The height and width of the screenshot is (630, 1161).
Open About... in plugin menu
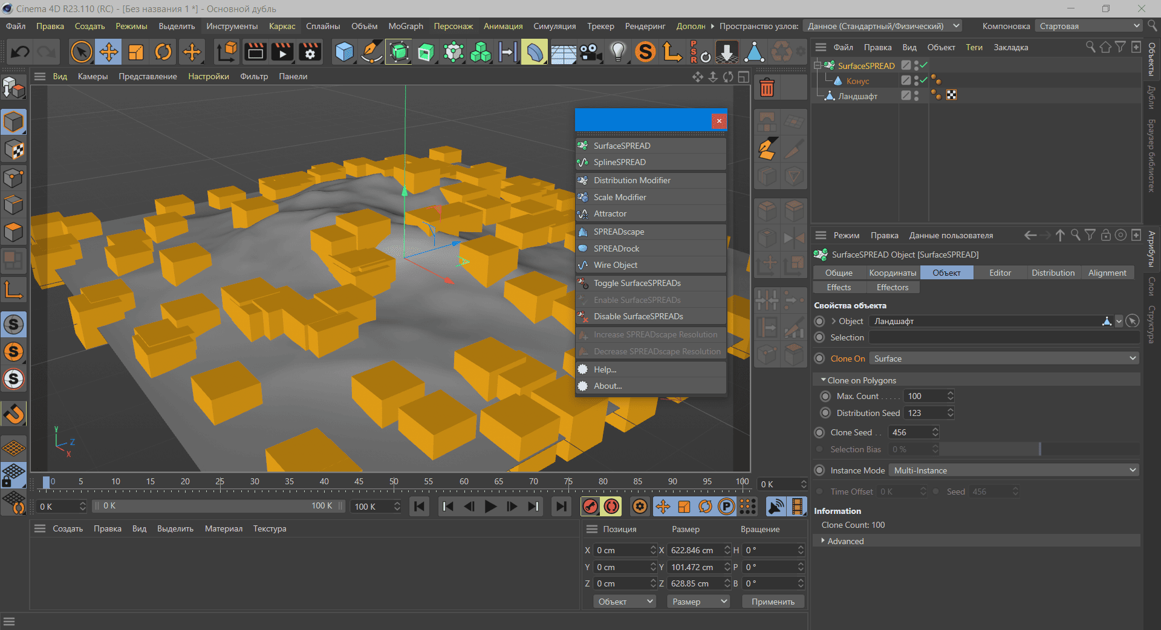tap(651, 386)
